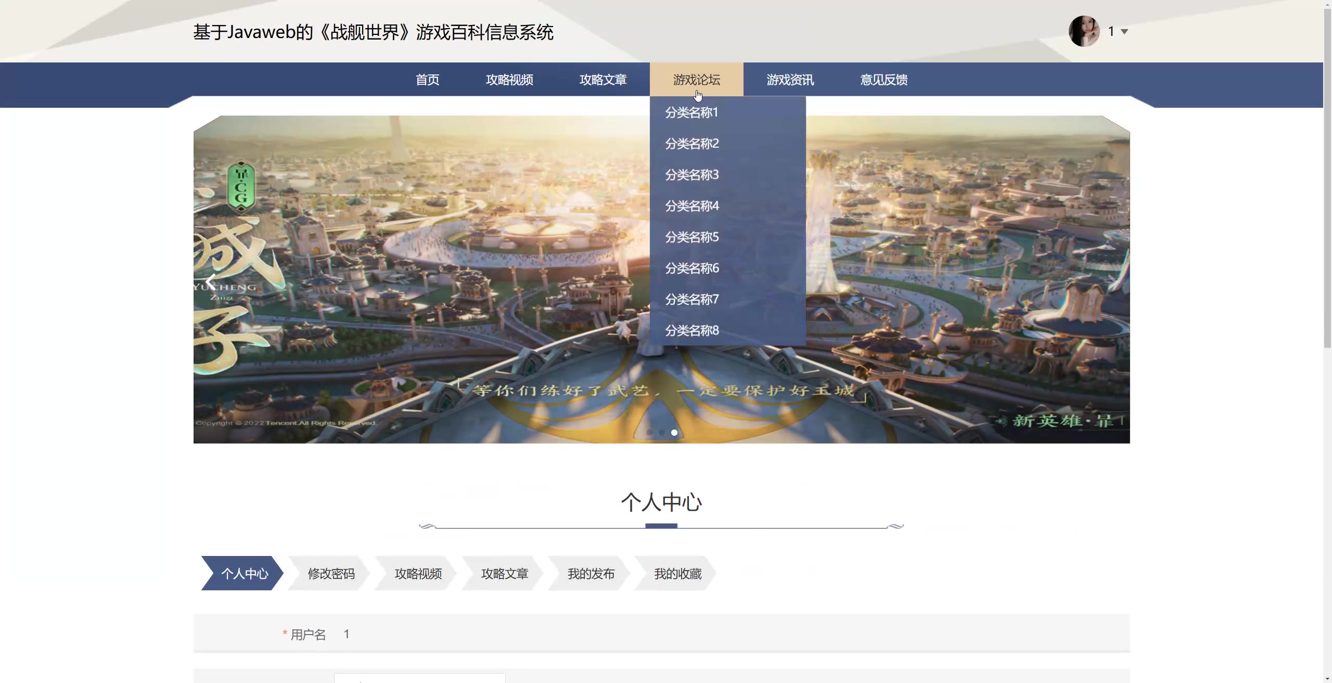The width and height of the screenshot is (1332, 683).
Task: Open the 意见反馈 page
Action: (883, 80)
